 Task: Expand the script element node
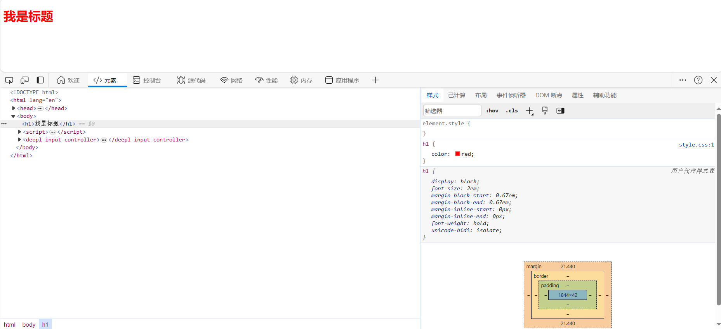pyautogui.click(x=19, y=132)
